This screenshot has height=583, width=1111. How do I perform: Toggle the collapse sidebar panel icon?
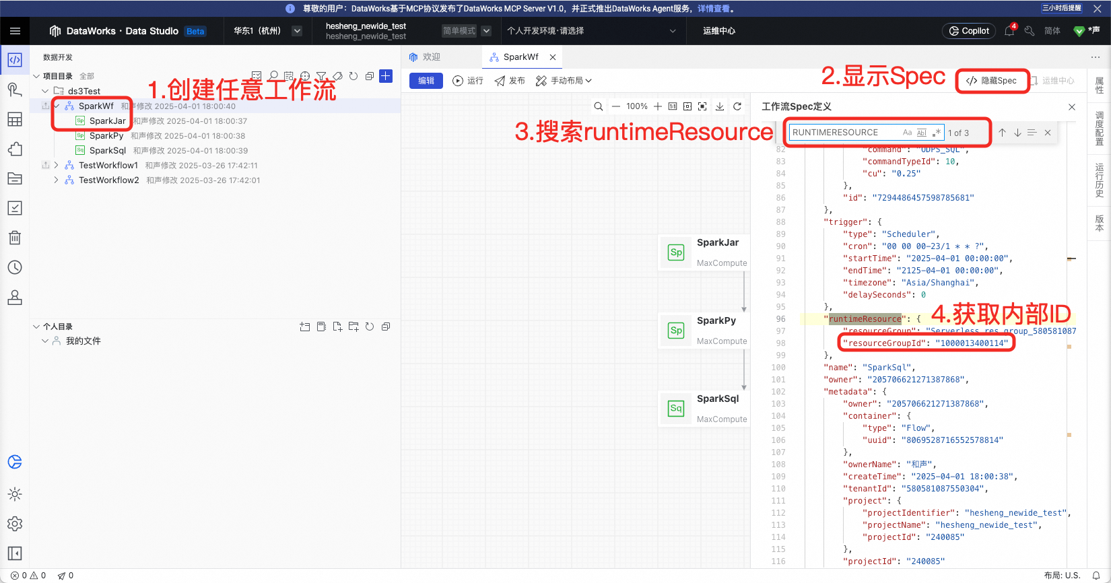click(15, 553)
